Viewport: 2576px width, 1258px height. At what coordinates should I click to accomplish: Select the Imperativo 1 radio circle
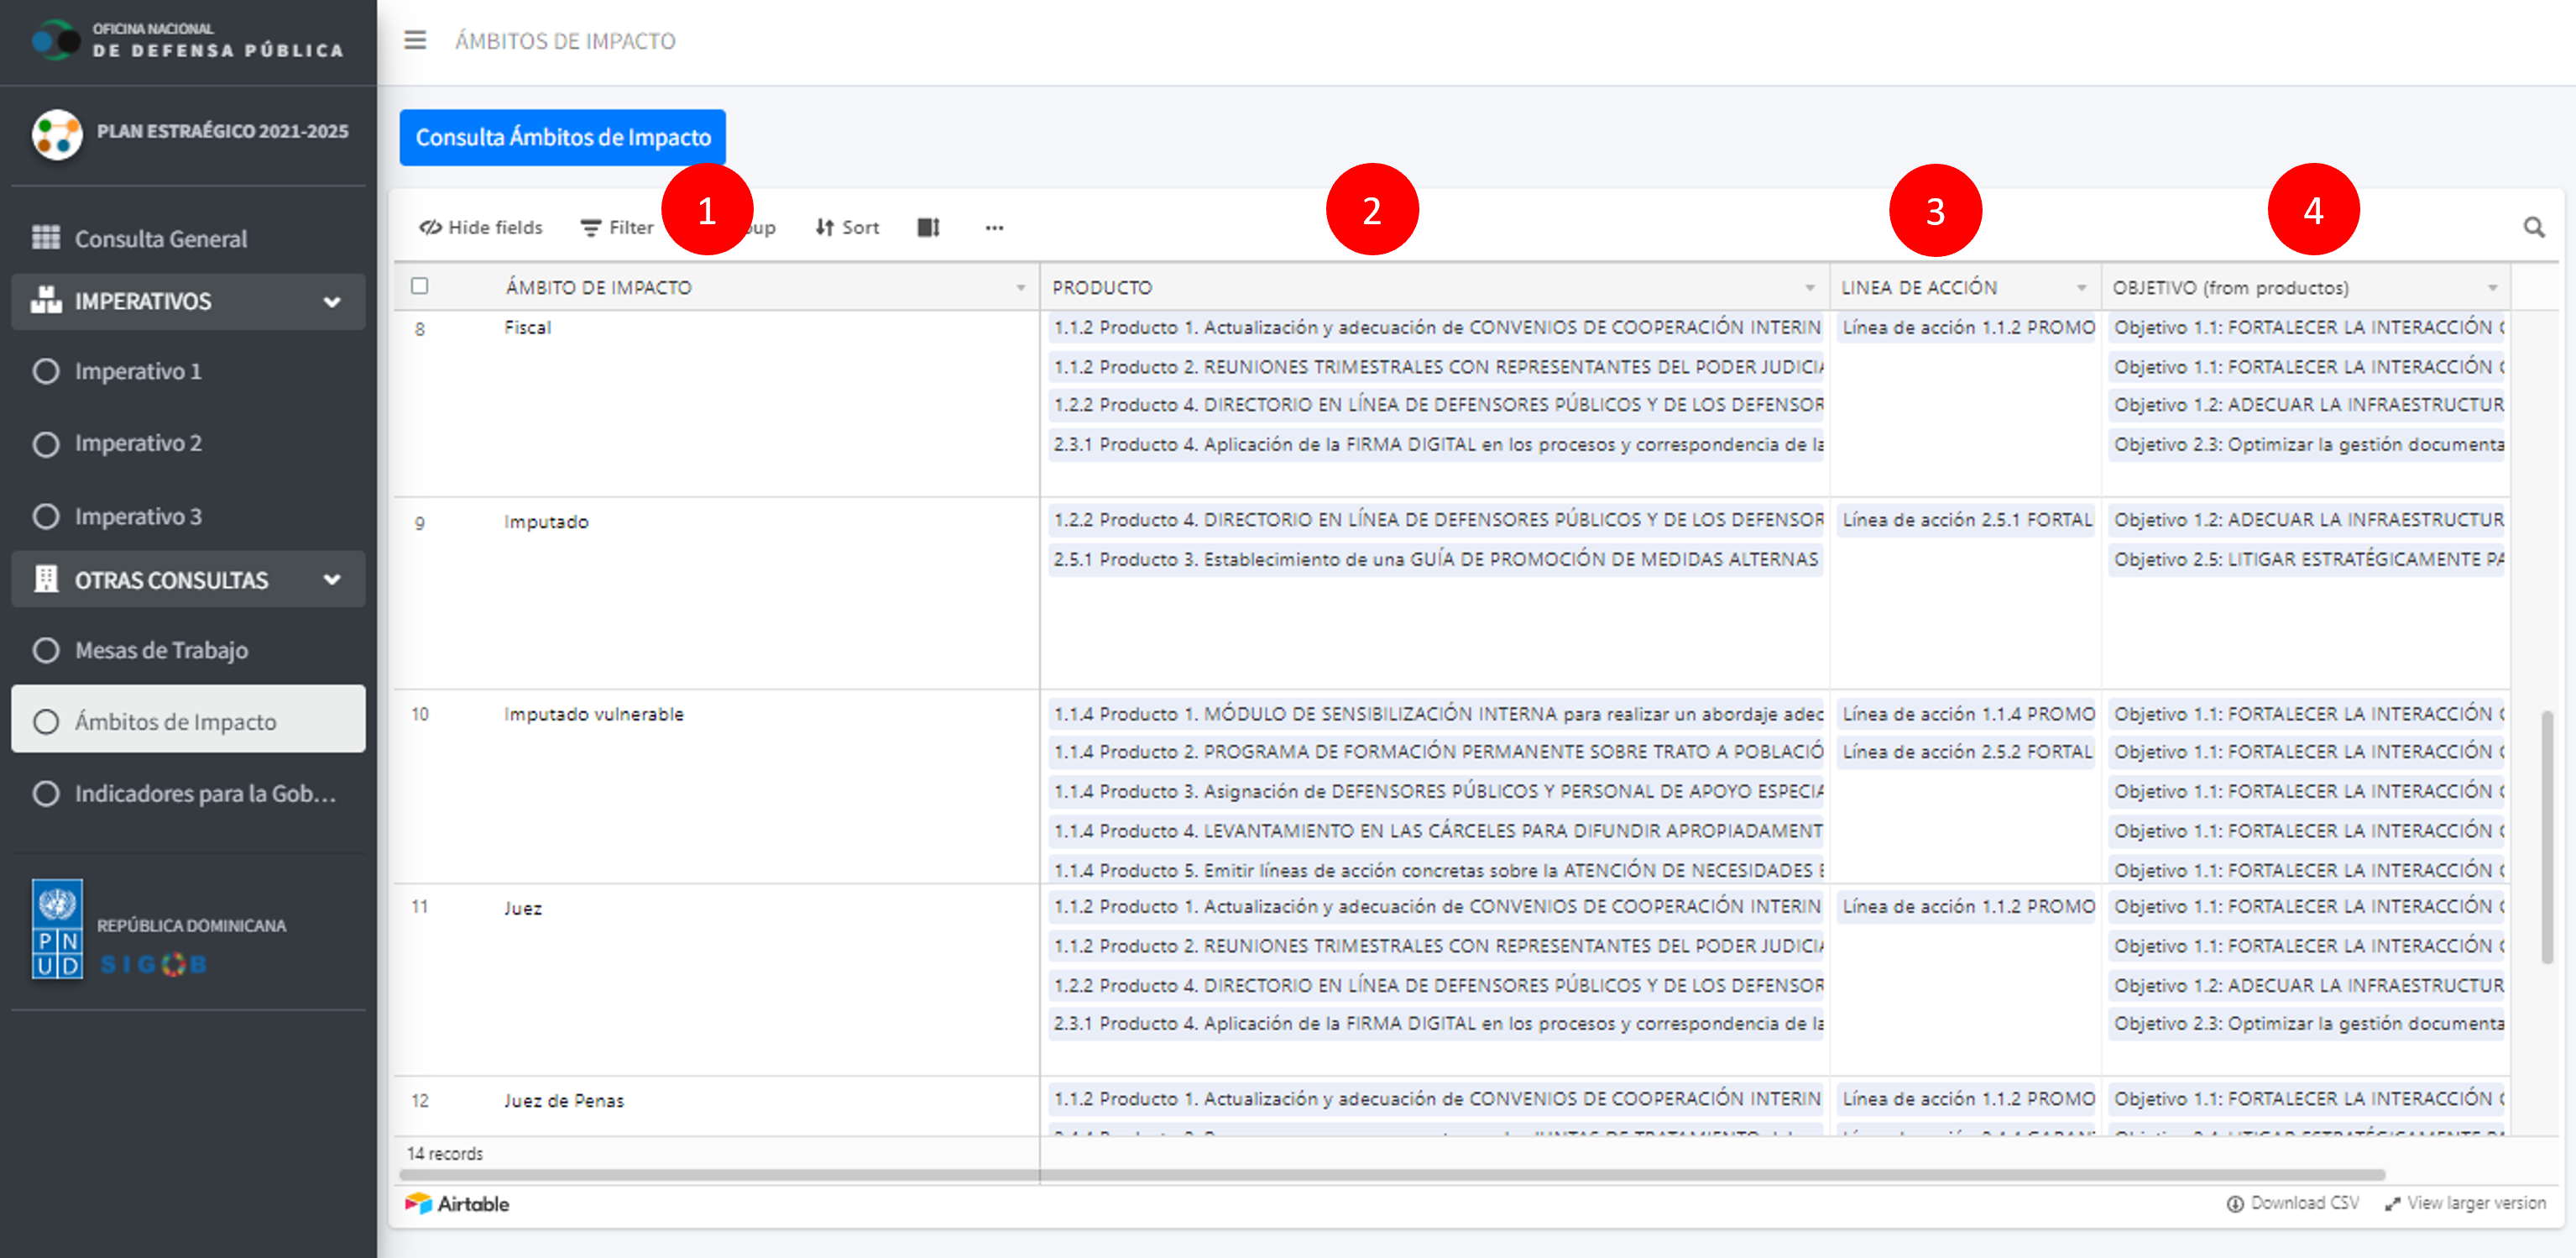tap(46, 371)
